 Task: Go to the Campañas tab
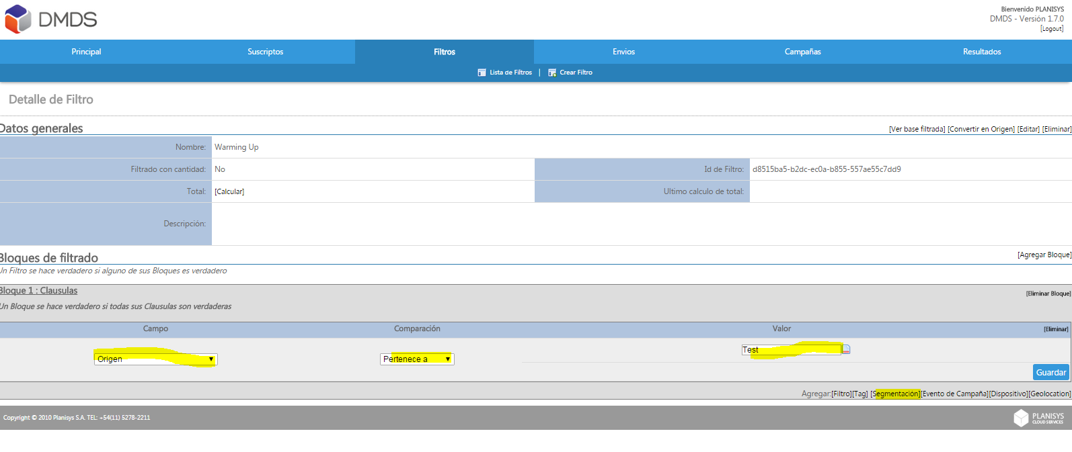803,52
